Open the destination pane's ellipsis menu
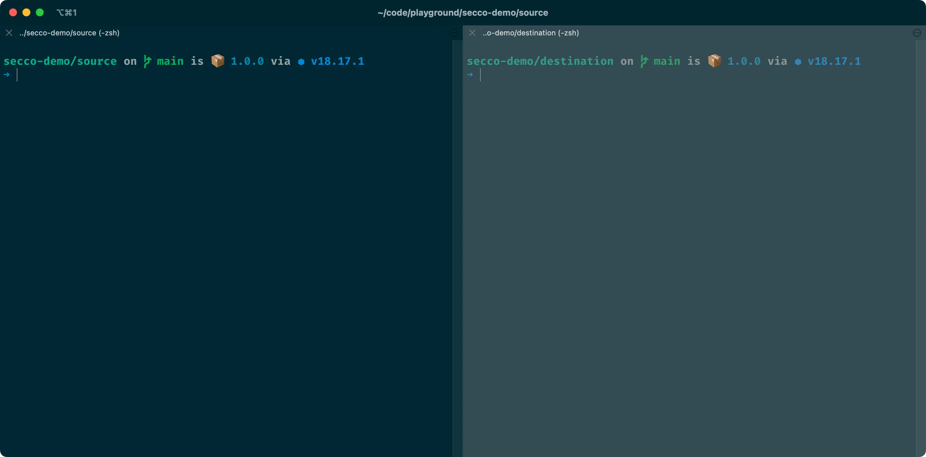Image resolution: width=926 pixels, height=457 pixels. coord(917,33)
